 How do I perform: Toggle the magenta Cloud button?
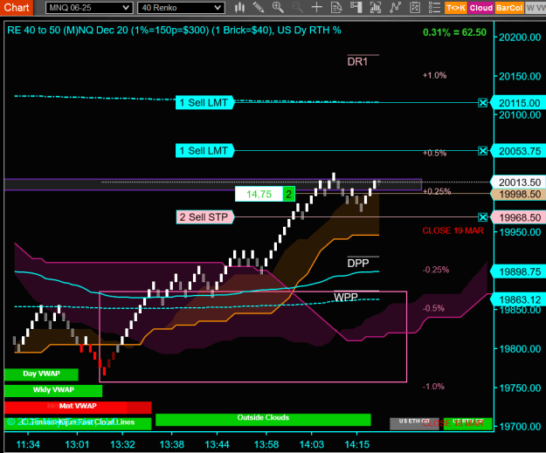point(480,8)
